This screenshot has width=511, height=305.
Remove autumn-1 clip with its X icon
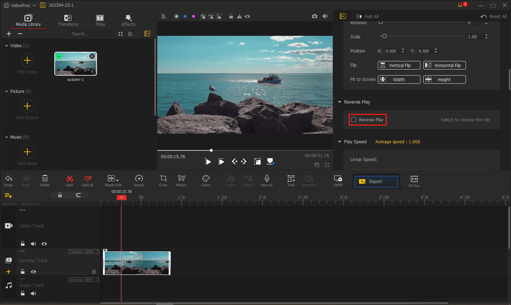click(92, 56)
